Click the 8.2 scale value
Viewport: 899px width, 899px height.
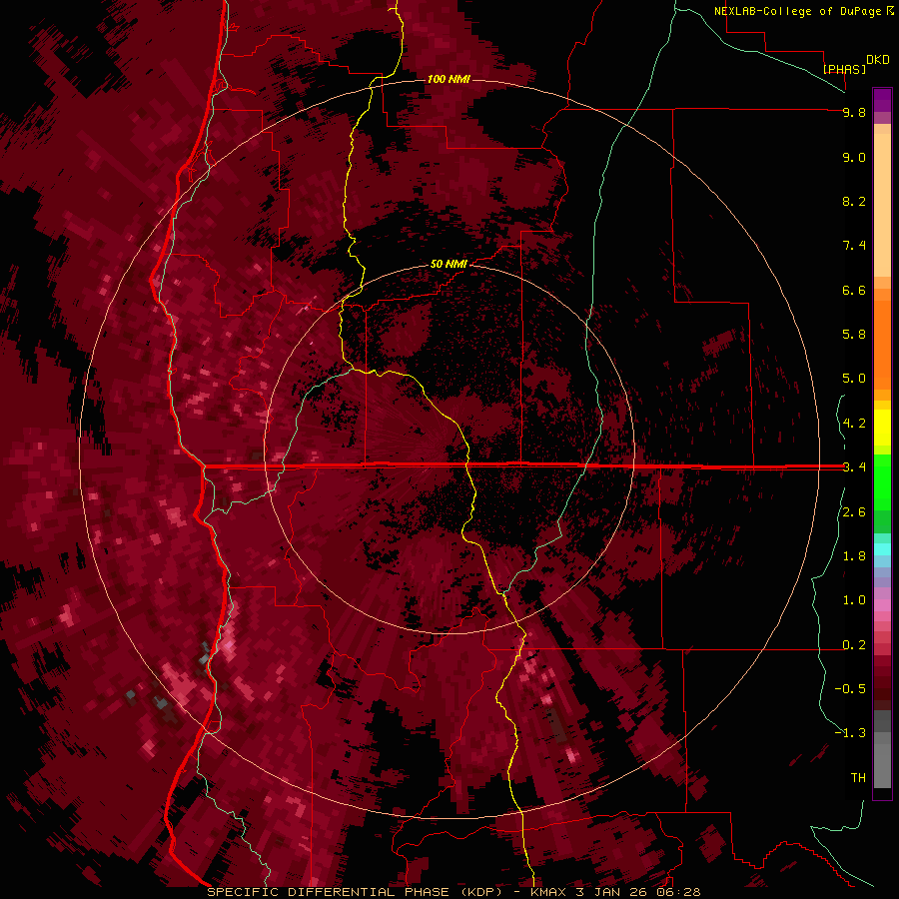click(x=854, y=201)
